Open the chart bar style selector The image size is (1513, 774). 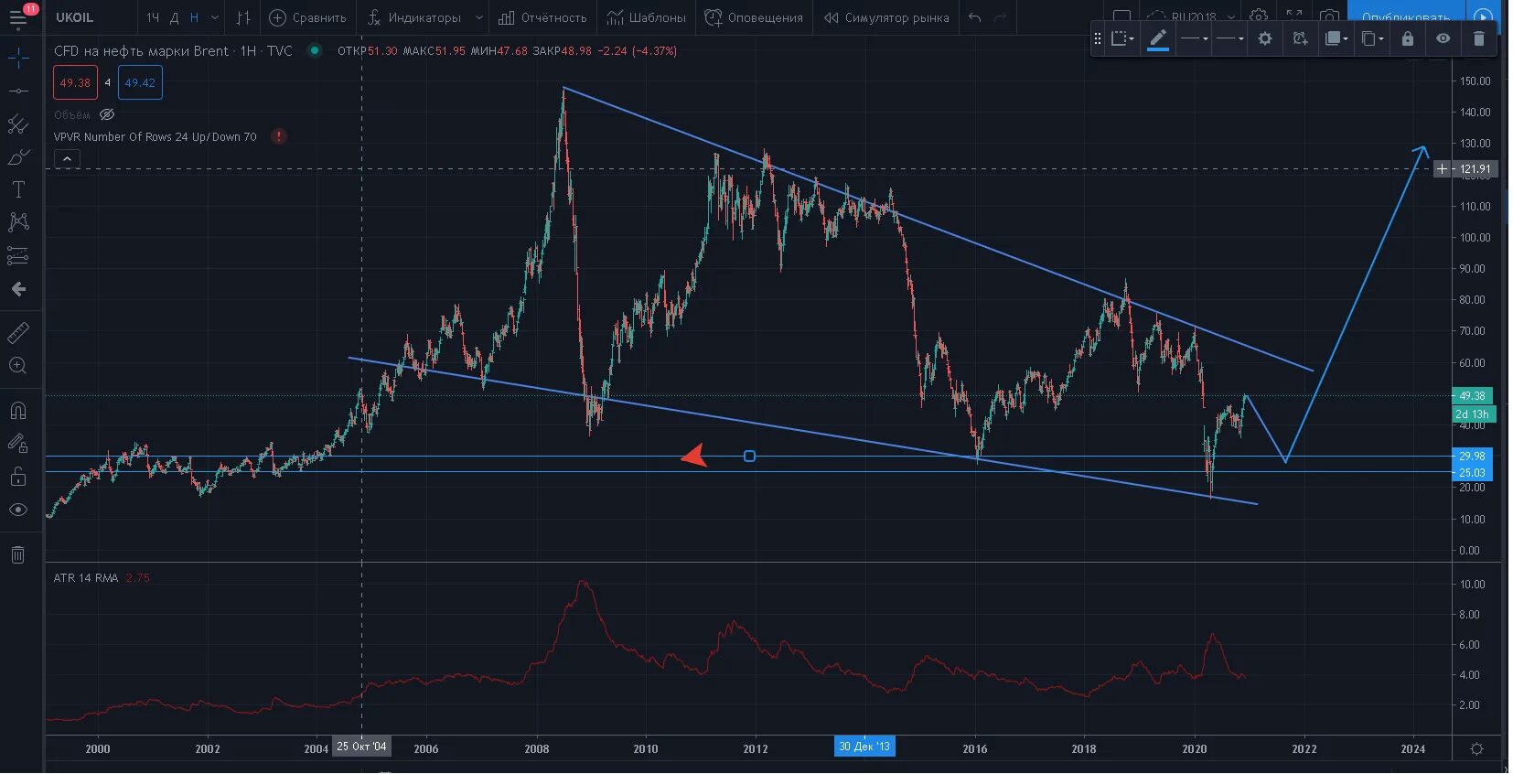pos(242,17)
